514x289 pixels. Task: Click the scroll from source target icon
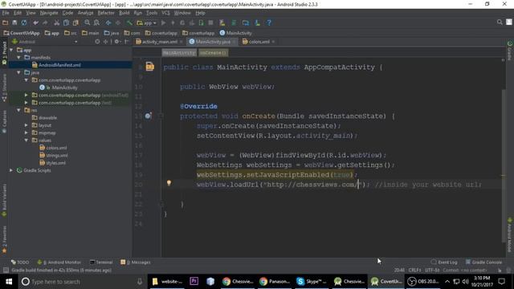click(97, 42)
